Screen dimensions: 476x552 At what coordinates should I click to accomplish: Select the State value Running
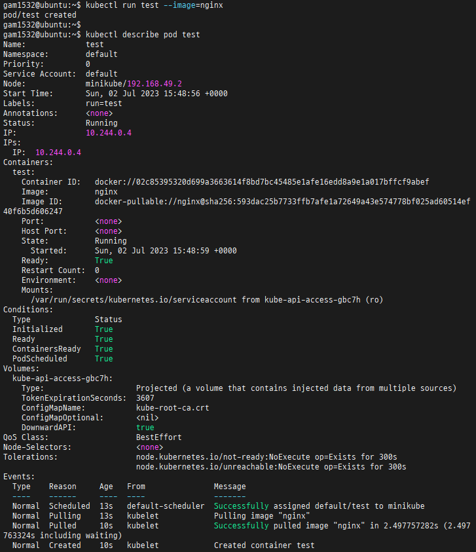pos(111,241)
